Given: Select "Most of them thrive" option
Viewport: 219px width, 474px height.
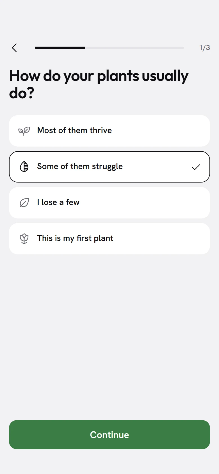Looking at the screenshot, I should [109, 131].
